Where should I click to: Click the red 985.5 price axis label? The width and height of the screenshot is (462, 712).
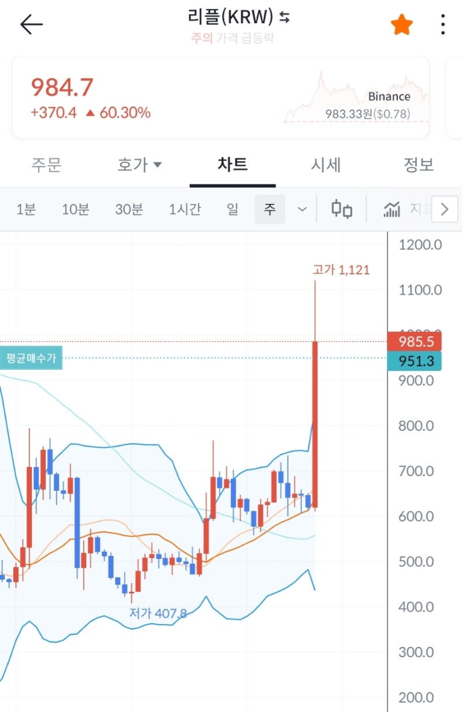417,342
